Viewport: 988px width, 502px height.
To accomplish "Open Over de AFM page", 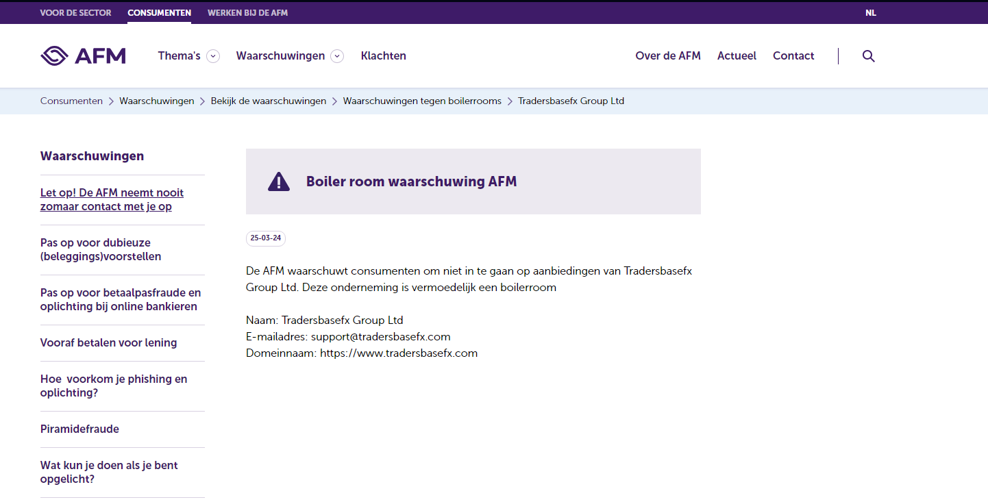I will 668,56.
